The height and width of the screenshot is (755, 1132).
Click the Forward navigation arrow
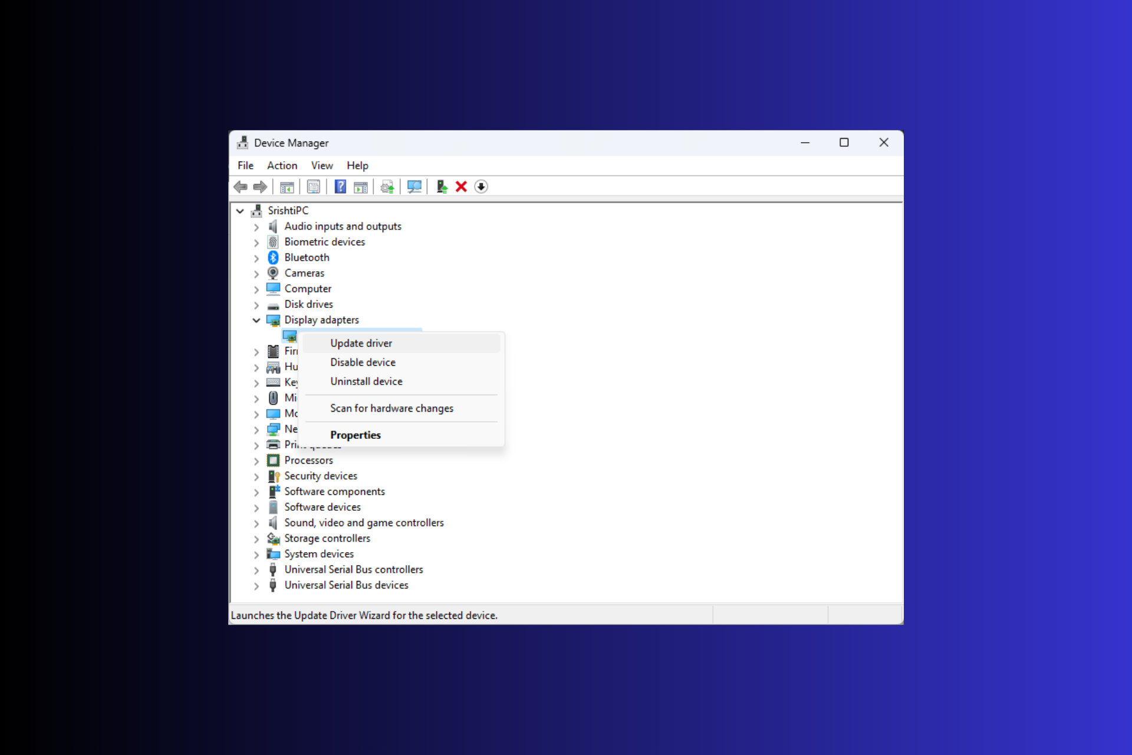coord(259,186)
